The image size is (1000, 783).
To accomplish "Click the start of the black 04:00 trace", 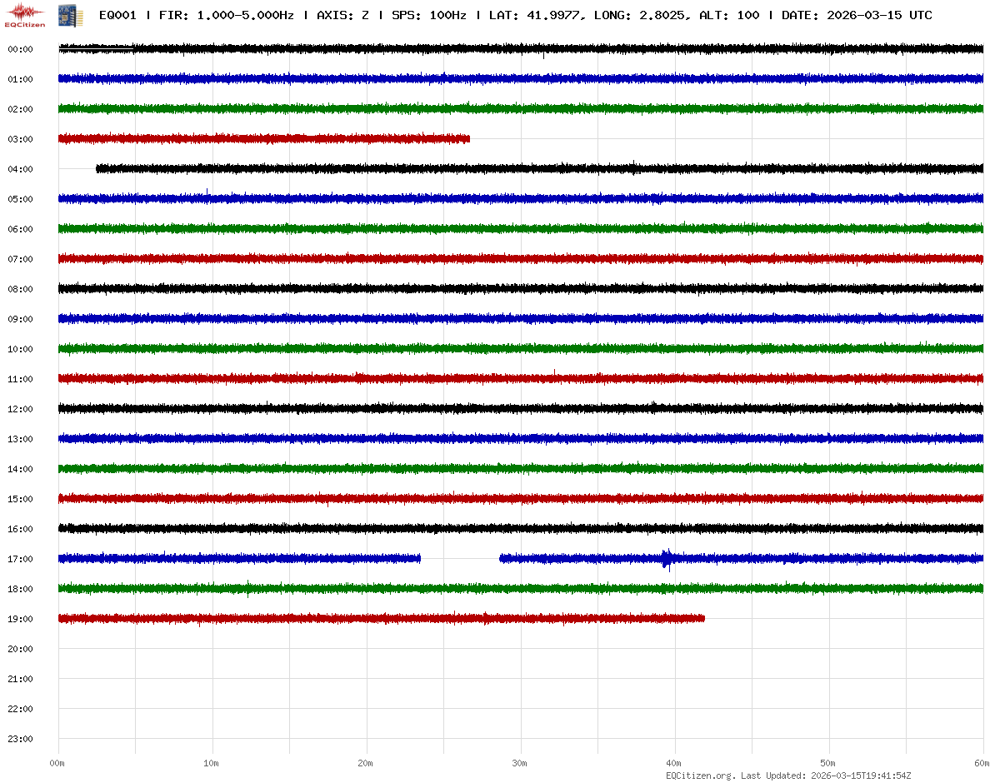I will point(97,168).
